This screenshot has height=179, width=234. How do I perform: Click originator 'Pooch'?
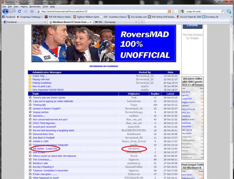tap(134, 156)
